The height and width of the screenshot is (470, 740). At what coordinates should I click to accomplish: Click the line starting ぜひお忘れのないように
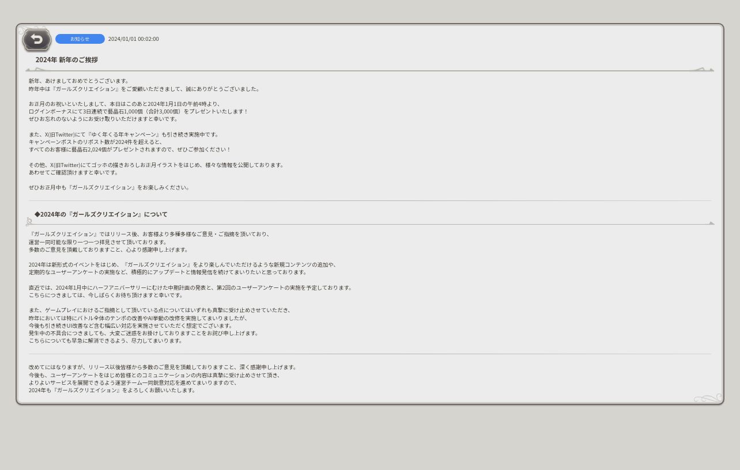[104, 119]
